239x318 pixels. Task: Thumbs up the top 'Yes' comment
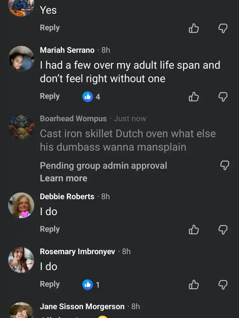pos(194,28)
